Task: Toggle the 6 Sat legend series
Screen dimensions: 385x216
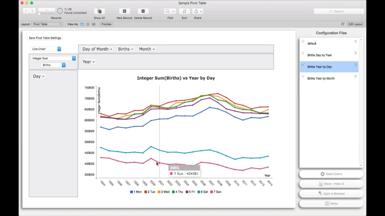Action: tap(203, 192)
